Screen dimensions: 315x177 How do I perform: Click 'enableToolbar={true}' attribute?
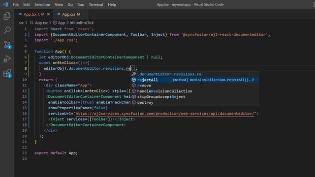coord(71,102)
